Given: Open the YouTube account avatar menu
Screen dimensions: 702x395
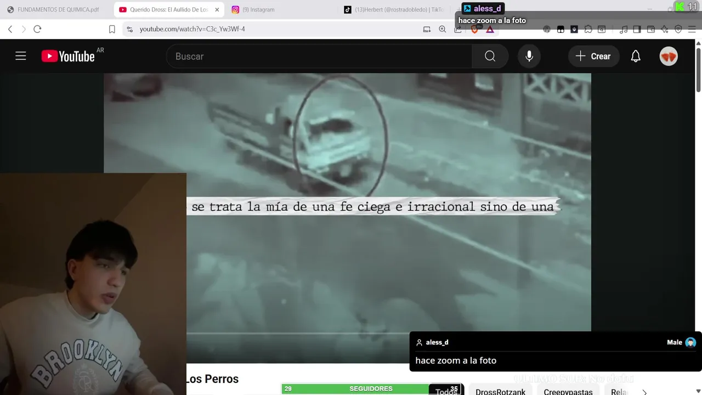Looking at the screenshot, I should 669,56.
